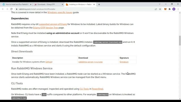Image resolution: width=181 pixels, height=102 pixels.
Task: Click the browser forward arrow
Action: [x=7, y=9]
